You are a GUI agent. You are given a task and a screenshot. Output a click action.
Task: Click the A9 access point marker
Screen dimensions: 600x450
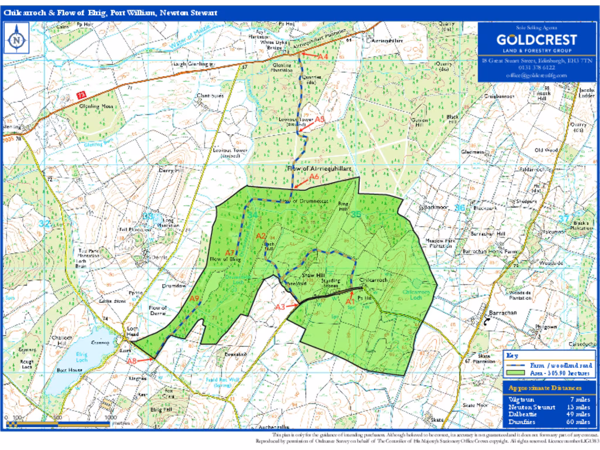[x=195, y=298]
